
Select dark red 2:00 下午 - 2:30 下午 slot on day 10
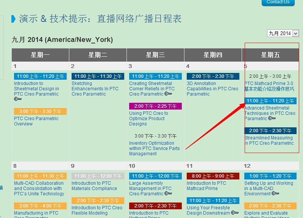pyautogui.click(x=155, y=206)
